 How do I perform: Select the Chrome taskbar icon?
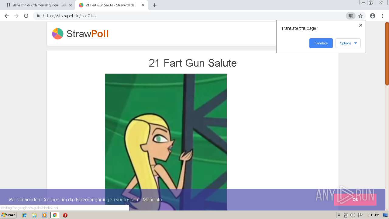55,215
